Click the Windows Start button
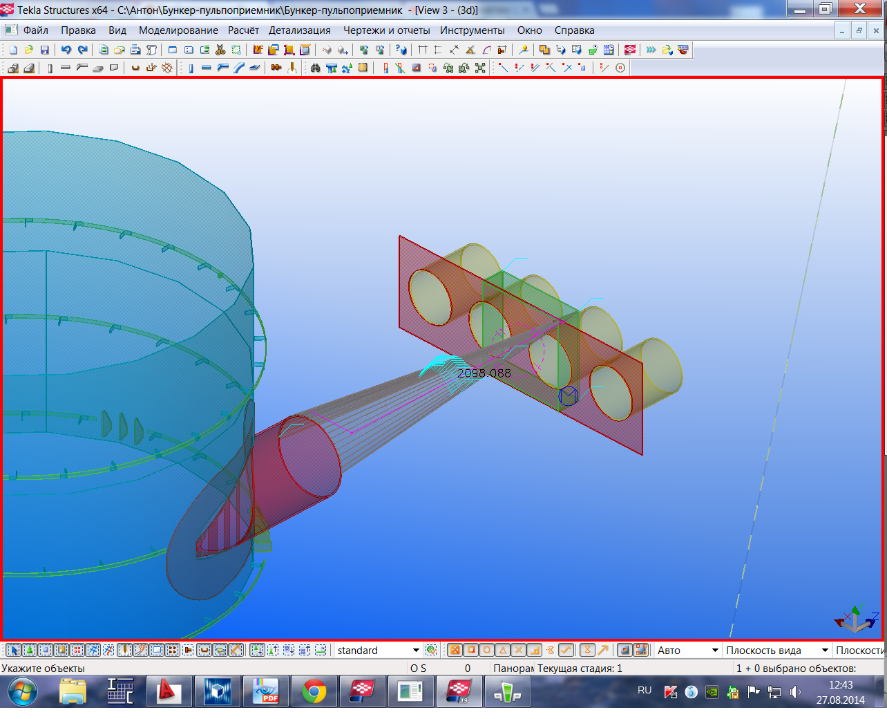 [22, 691]
